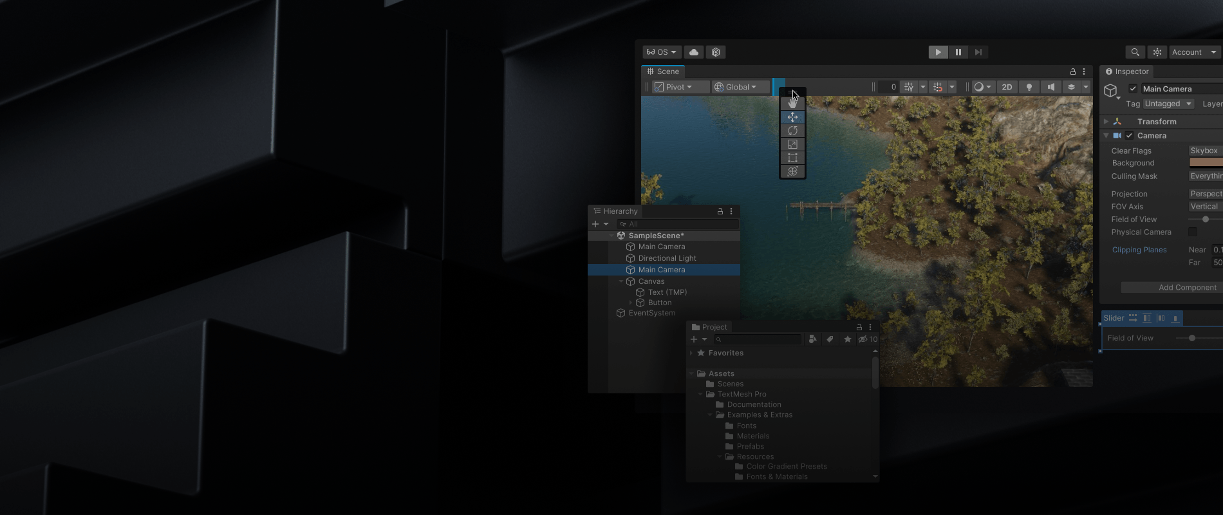Select the Hand tool in tools overlay
This screenshot has height=515, width=1223.
pos(792,103)
